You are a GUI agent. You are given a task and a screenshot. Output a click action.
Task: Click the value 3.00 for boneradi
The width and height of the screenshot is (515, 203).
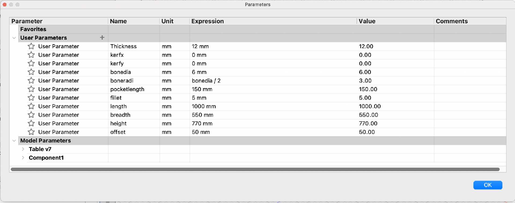pyautogui.click(x=365, y=81)
